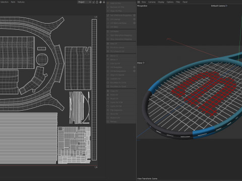
Task: Open the Display menu in viewport
Action: (x=161, y=2)
